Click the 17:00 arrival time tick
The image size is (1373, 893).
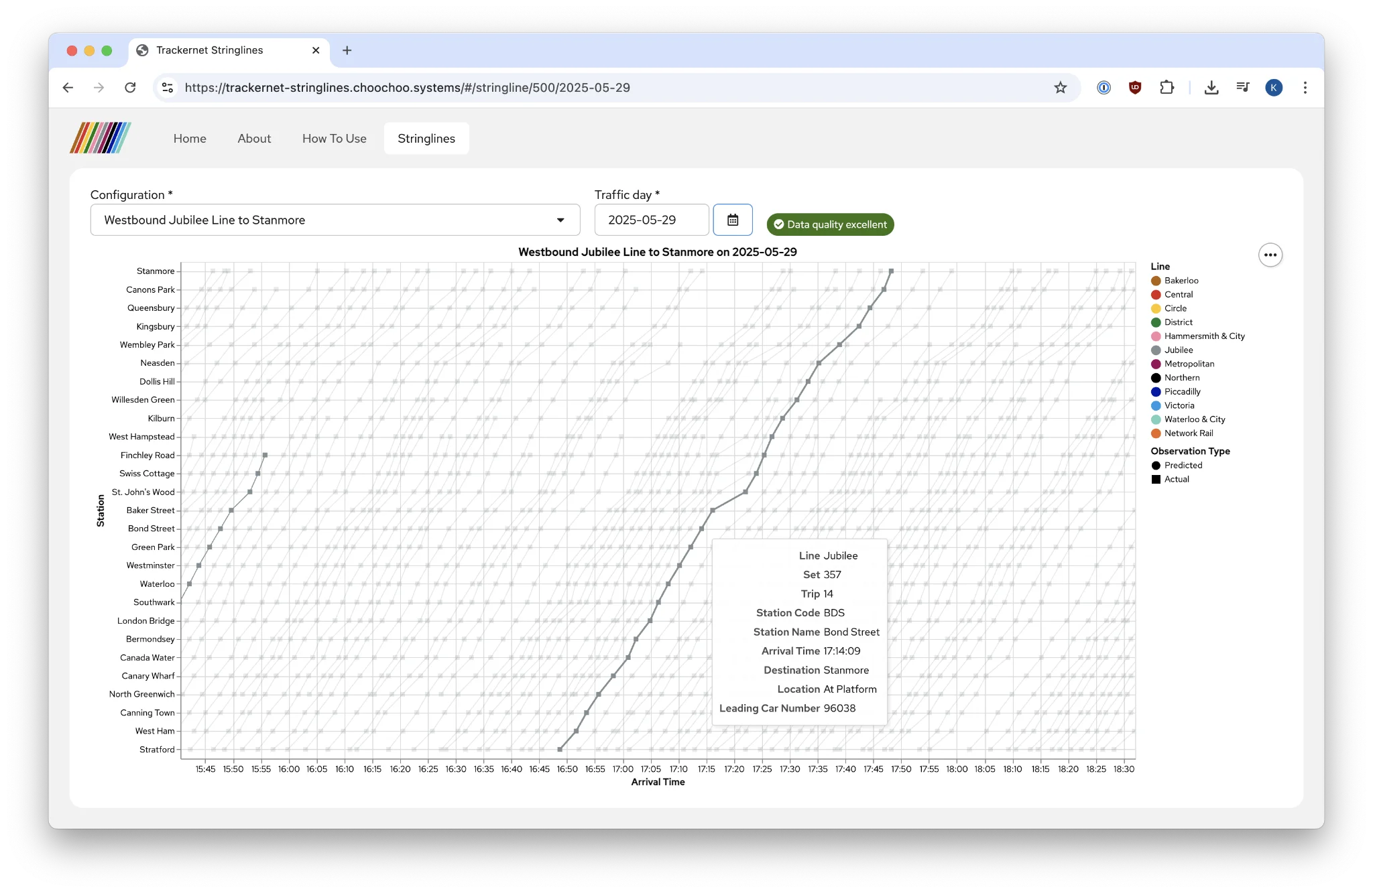(623, 769)
